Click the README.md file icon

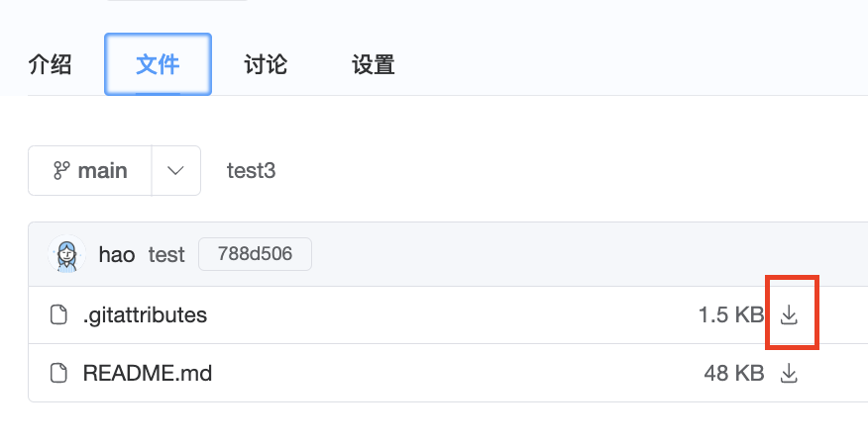point(60,373)
